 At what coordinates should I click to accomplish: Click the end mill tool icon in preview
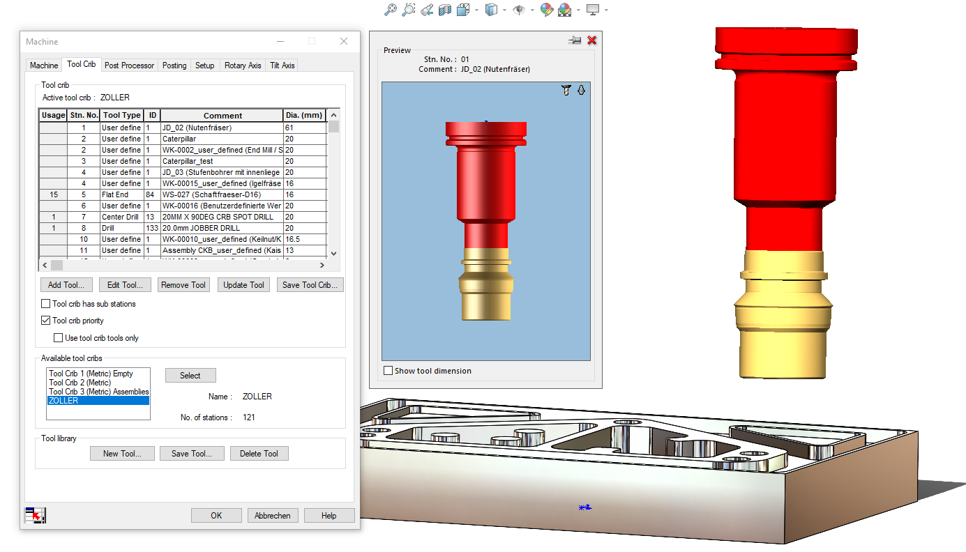pos(566,90)
